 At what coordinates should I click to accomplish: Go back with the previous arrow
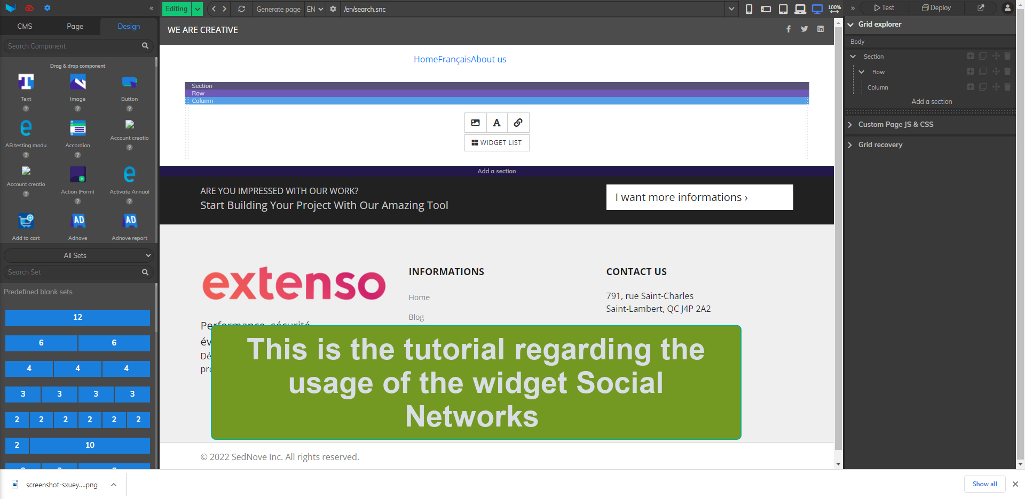coord(214,9)
